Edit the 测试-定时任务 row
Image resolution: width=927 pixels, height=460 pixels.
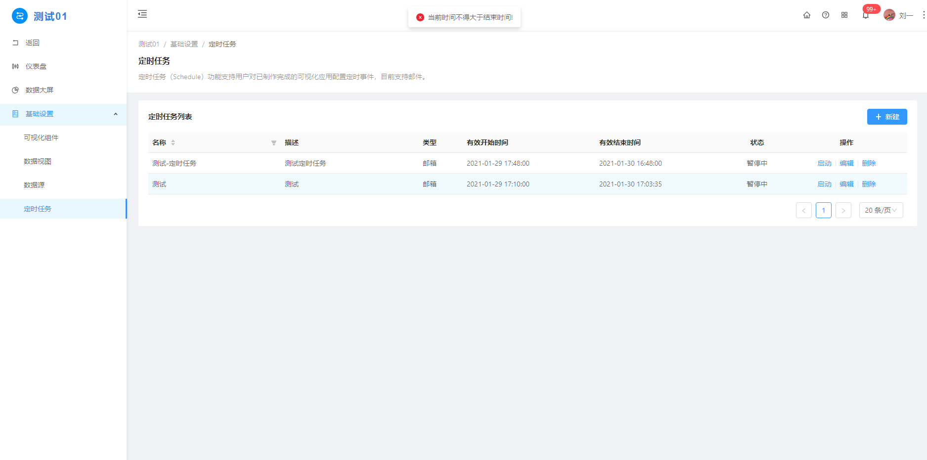click(x=846, y=163)
